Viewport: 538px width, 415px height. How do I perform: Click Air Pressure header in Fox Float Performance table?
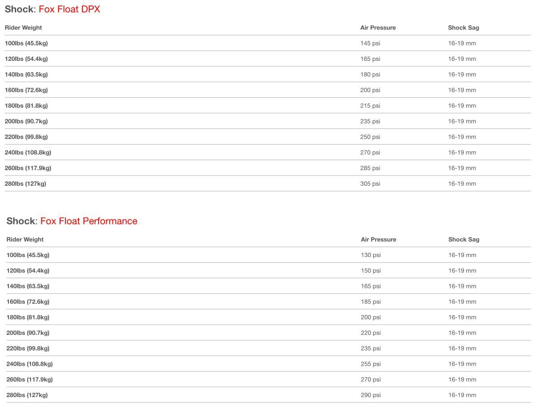378,240
